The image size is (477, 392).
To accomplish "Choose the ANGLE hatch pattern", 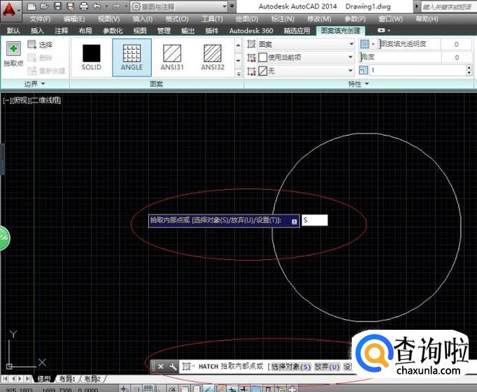I will click(x=131, y=56).
